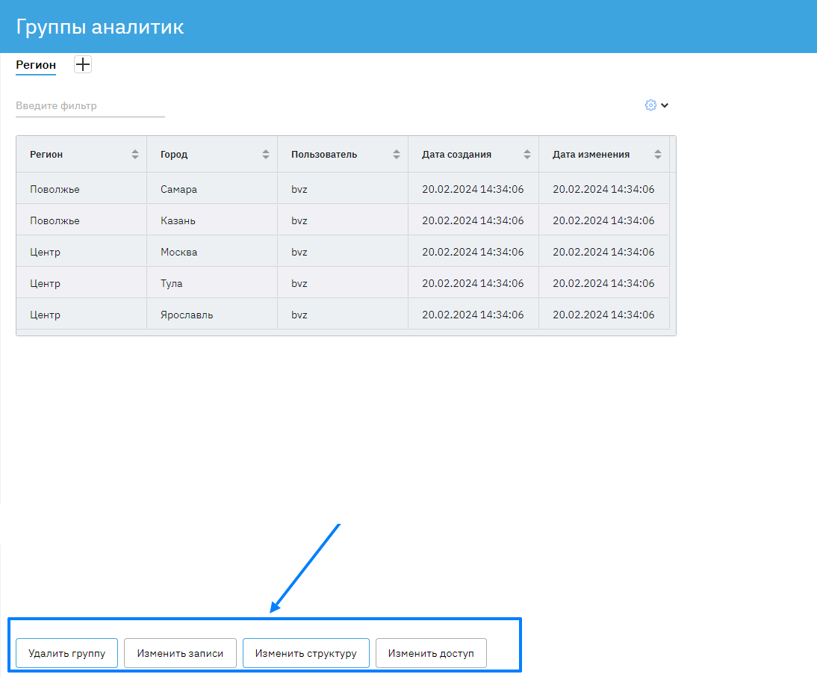
Task: Click the Москва table cell
Action: [179, 252]
